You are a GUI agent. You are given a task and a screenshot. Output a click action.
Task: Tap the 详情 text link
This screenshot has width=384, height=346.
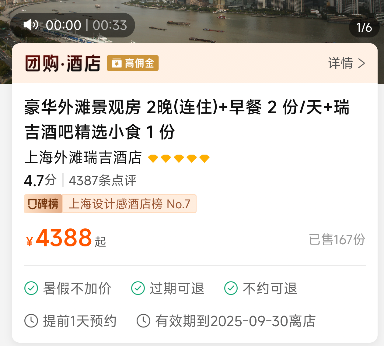click(340, 63)
